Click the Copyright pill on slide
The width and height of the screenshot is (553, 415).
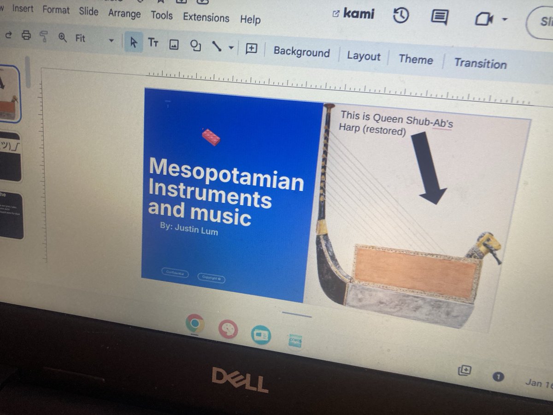211,278
